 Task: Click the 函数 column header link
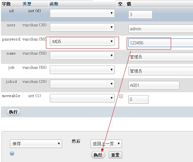(x=53, y=4)
